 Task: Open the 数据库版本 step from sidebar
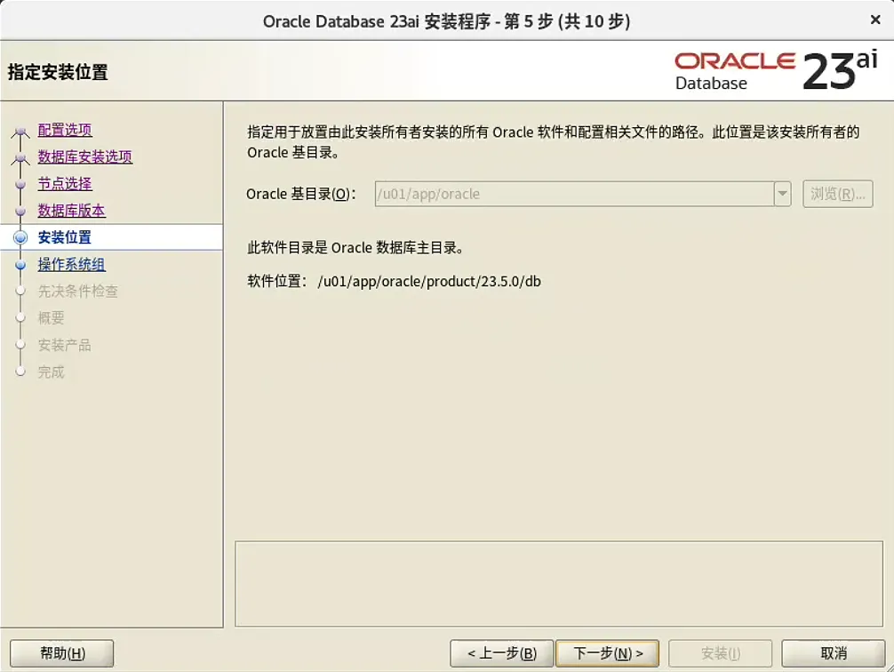click(70, 211)
